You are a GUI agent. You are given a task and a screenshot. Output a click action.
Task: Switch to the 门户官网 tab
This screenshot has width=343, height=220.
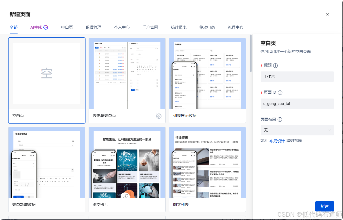(x=150, y=27)
